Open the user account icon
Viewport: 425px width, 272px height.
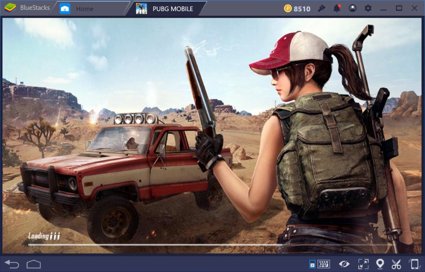tap(352, 7)
